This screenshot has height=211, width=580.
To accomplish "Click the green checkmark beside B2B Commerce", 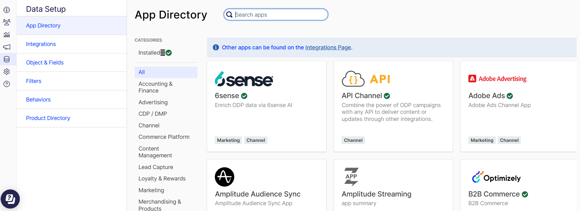I will (525, 194).
